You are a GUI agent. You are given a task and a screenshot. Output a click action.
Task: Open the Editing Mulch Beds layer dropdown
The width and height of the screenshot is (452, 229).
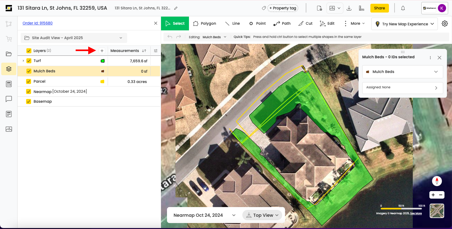[x=214, y=37]
